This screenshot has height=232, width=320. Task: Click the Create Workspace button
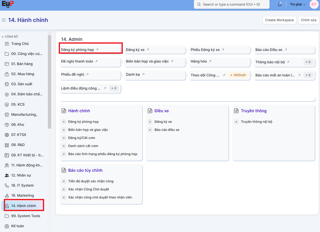pos(279,20)
